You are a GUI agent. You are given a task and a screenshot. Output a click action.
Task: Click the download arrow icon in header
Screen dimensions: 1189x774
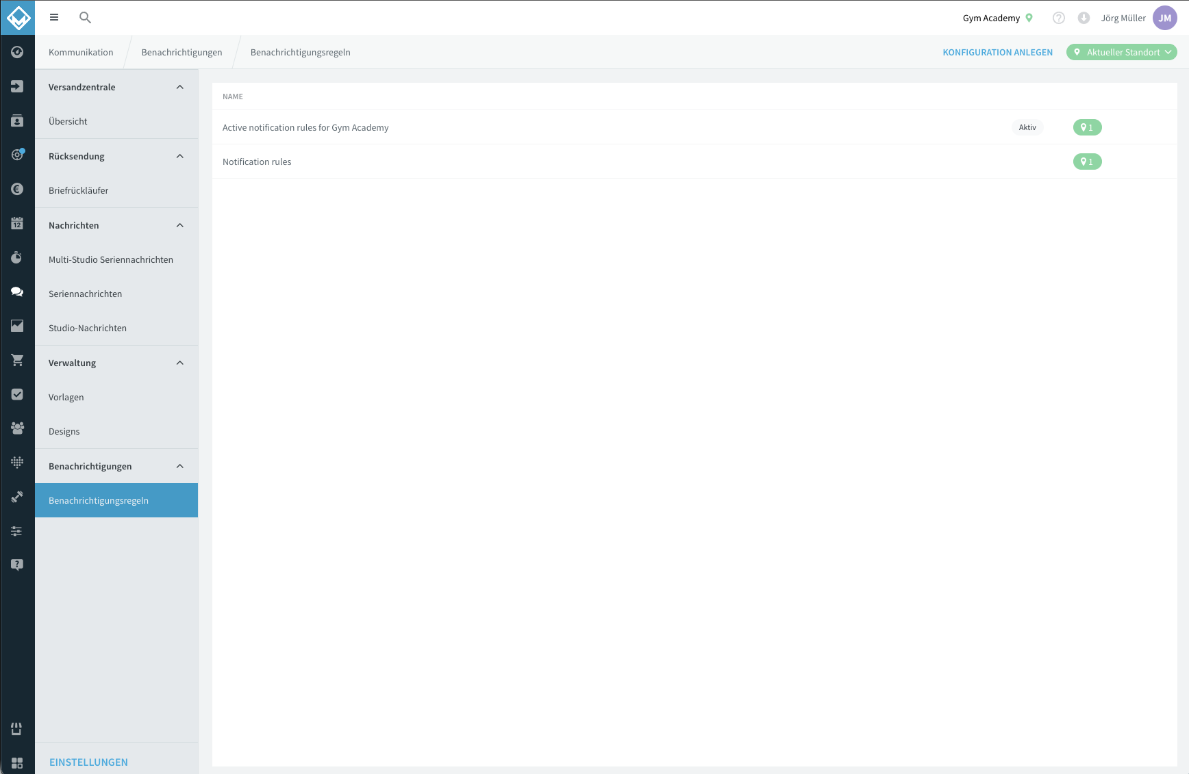pos(1084,18)
